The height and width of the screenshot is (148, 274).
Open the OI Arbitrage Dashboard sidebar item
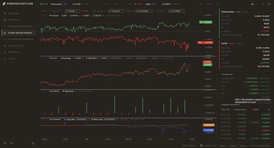click(x=19, y=39)
